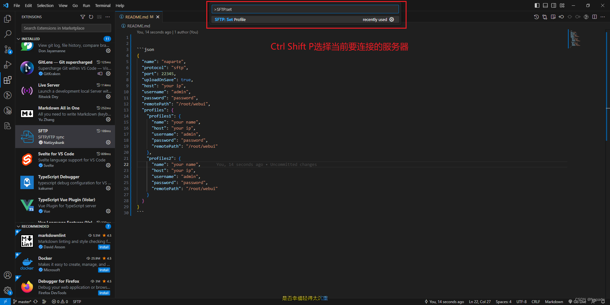The height and width of the screenshot is (305, 610).
Task: Toggle the secondary sidebar visibility
Action: tap(554, 5)
